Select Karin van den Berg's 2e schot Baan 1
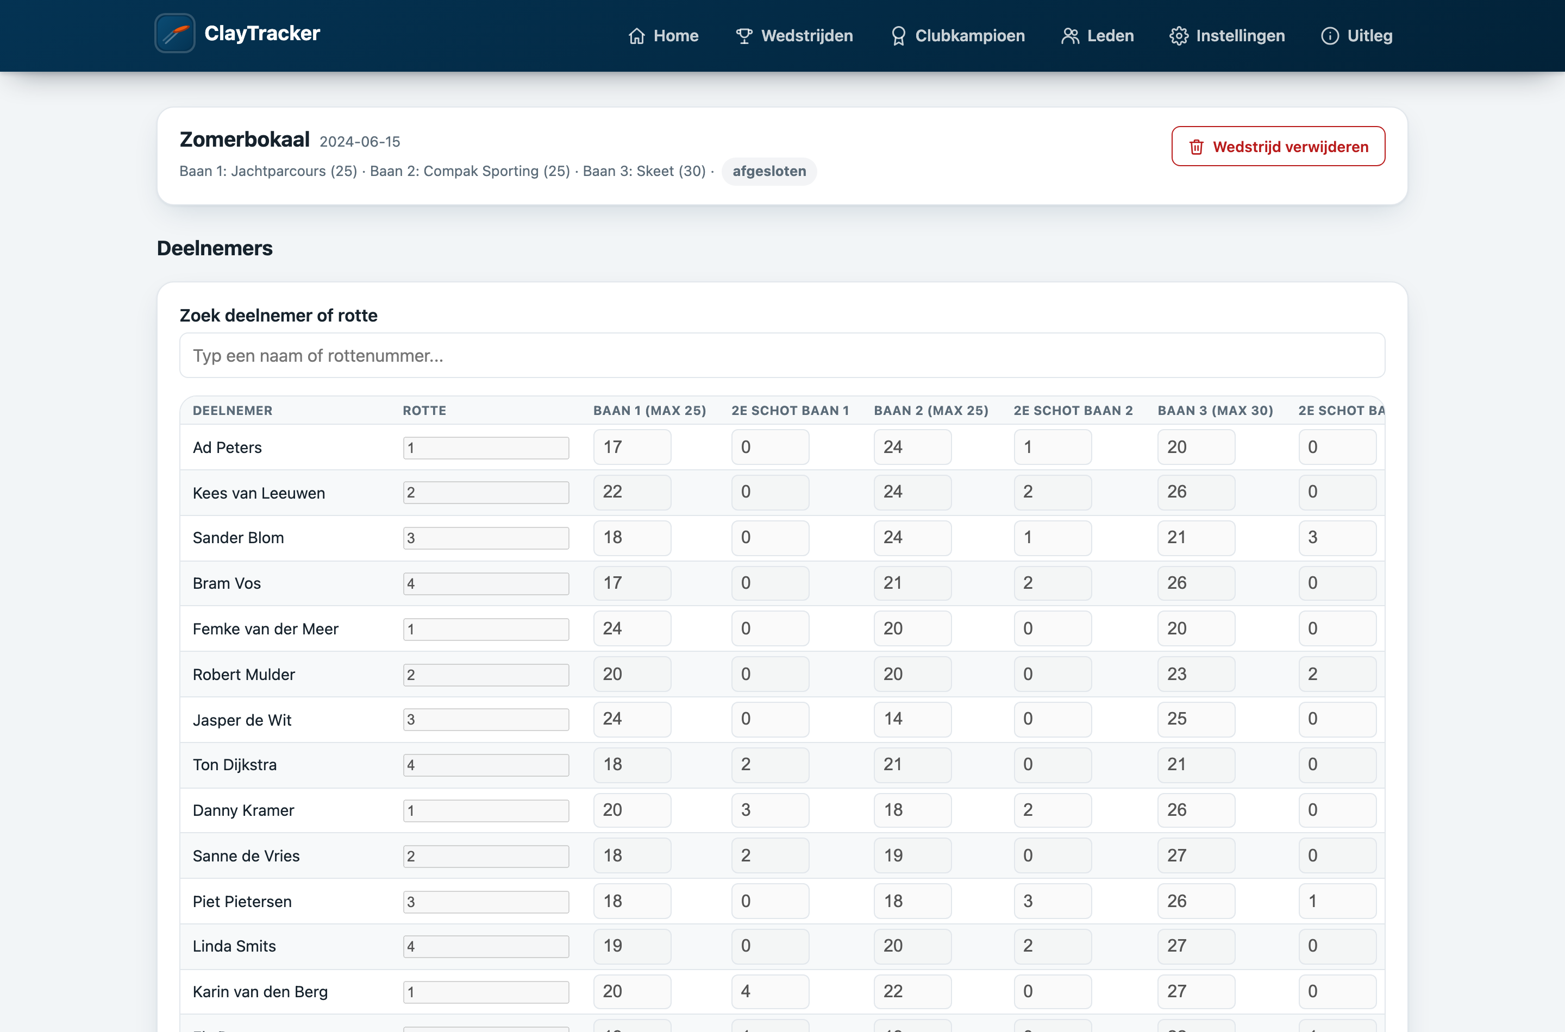The image size is (1565, 1032). pyautogui.click(x=771, y=992)
